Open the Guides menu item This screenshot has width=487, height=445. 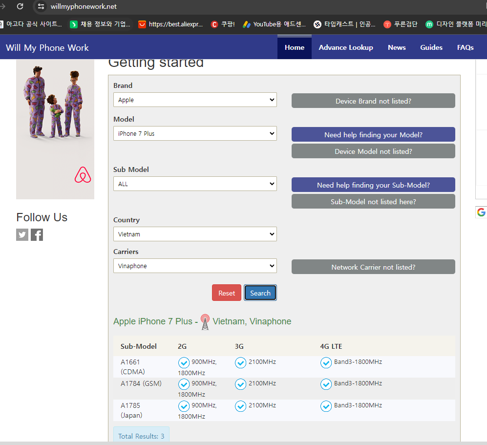click(431, 47)
